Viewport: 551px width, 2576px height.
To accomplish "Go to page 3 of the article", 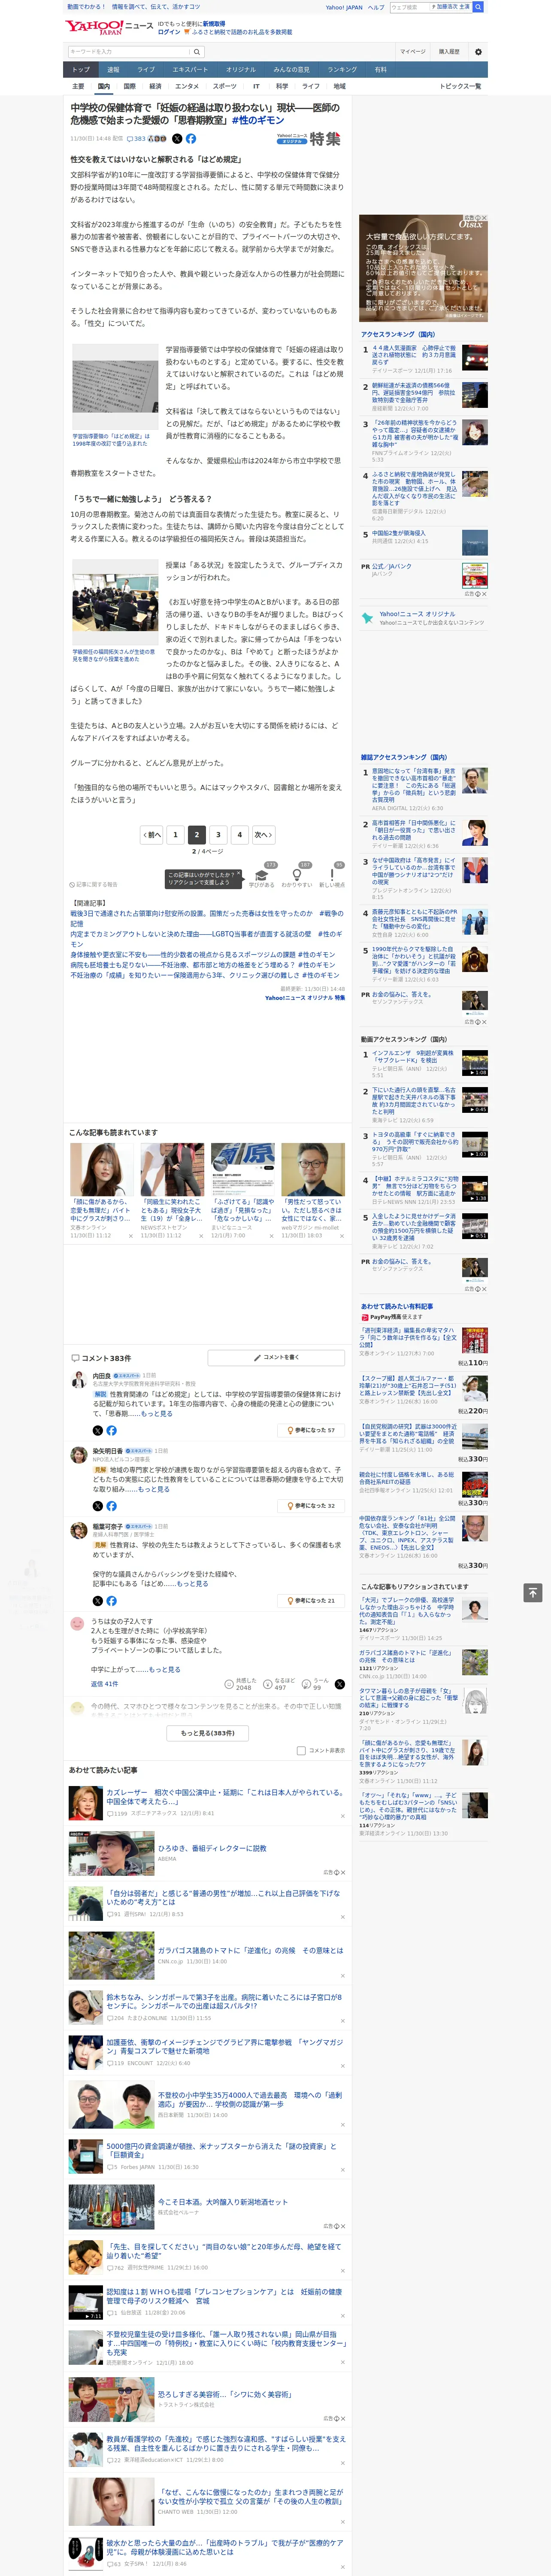I will click(218, 835).
